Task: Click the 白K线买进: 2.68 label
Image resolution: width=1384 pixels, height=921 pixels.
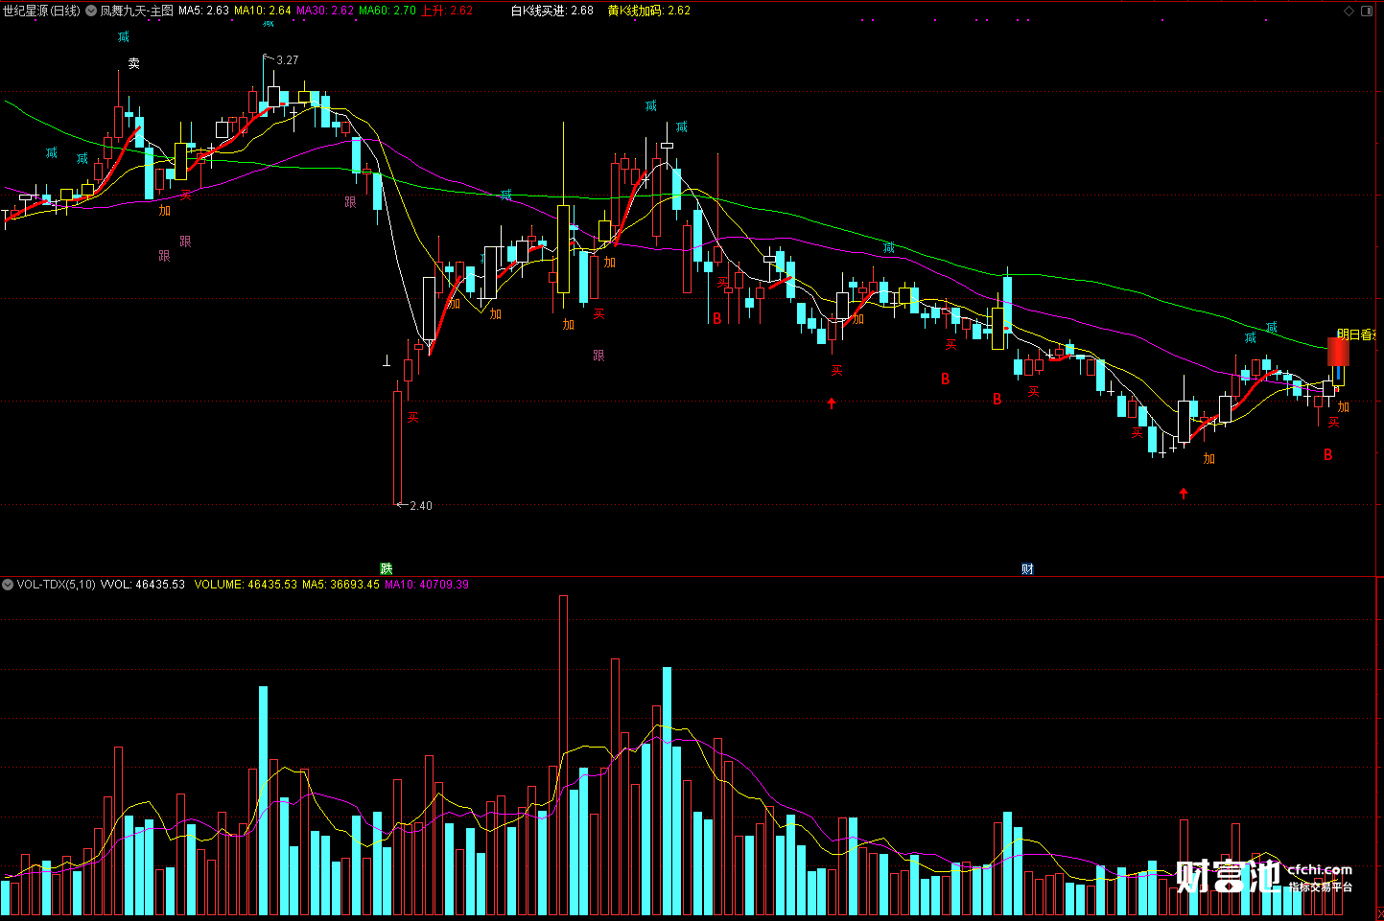Action: click(551, 11)
